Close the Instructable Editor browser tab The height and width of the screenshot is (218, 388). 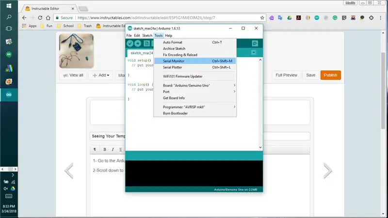(x=73, y=9)
